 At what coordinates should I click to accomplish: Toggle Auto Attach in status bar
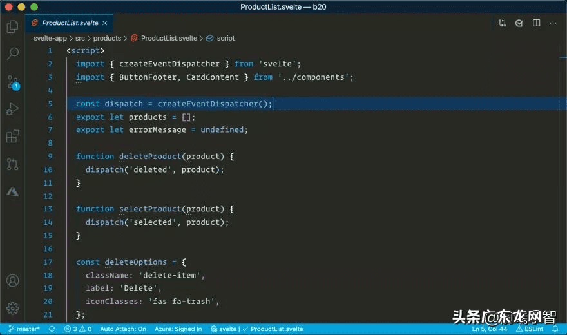point(123,329)
